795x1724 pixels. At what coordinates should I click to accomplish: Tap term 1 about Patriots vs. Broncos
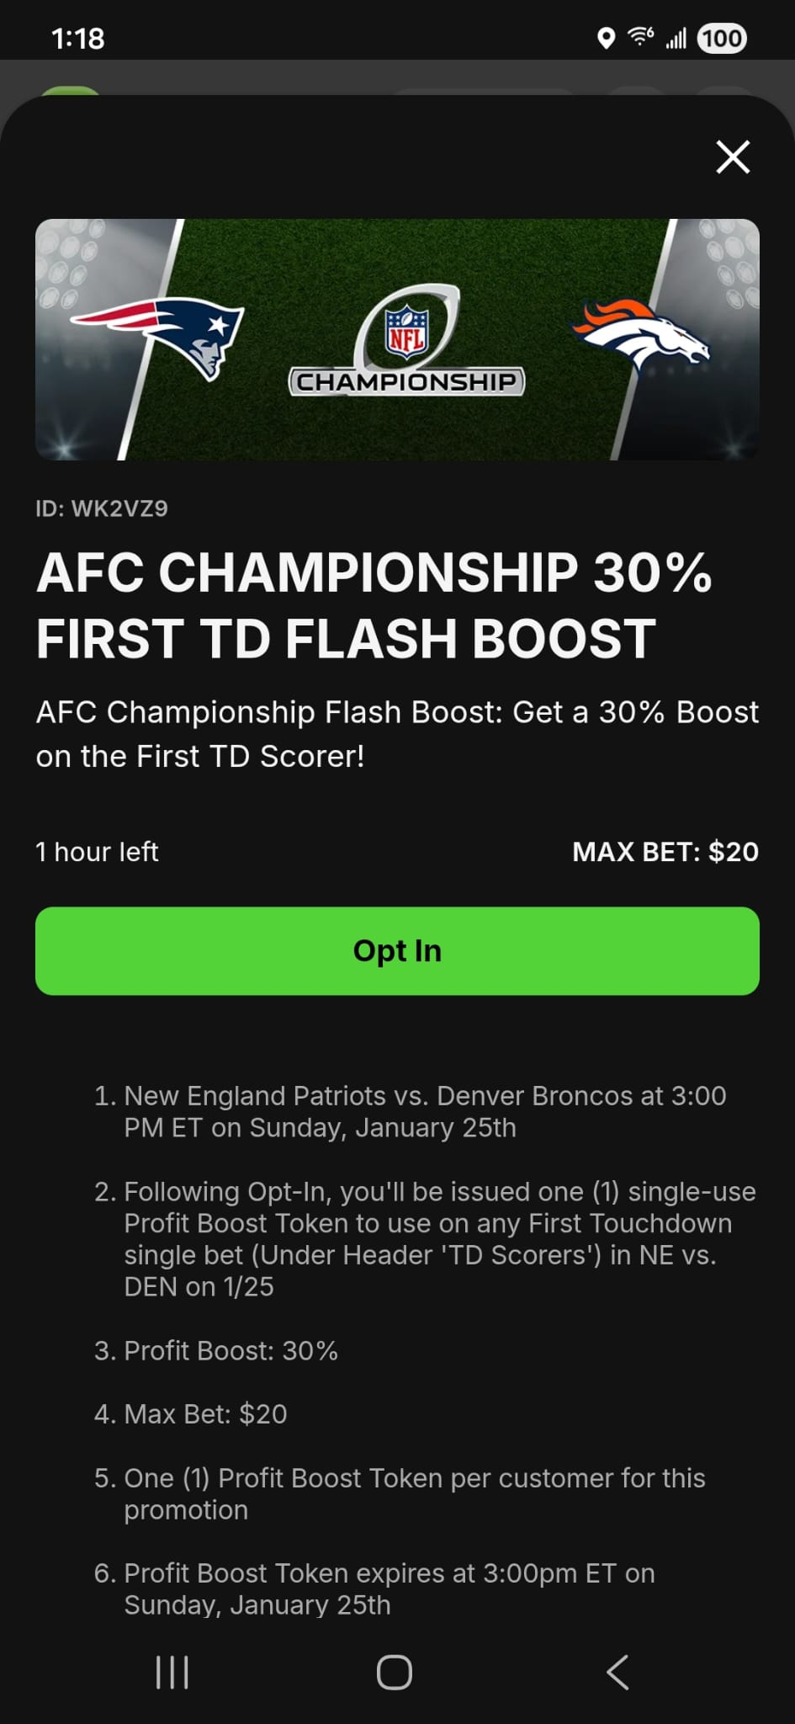[424, 1111]
